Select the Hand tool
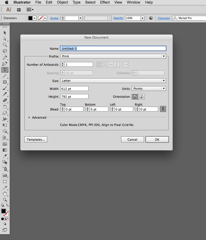The image size is (206, 240). click(5, 194)
